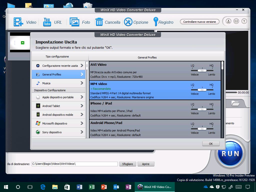The height and width of the screenshot is (192, 256).
Task: Click the user account icon
Action: pos(228,21)
